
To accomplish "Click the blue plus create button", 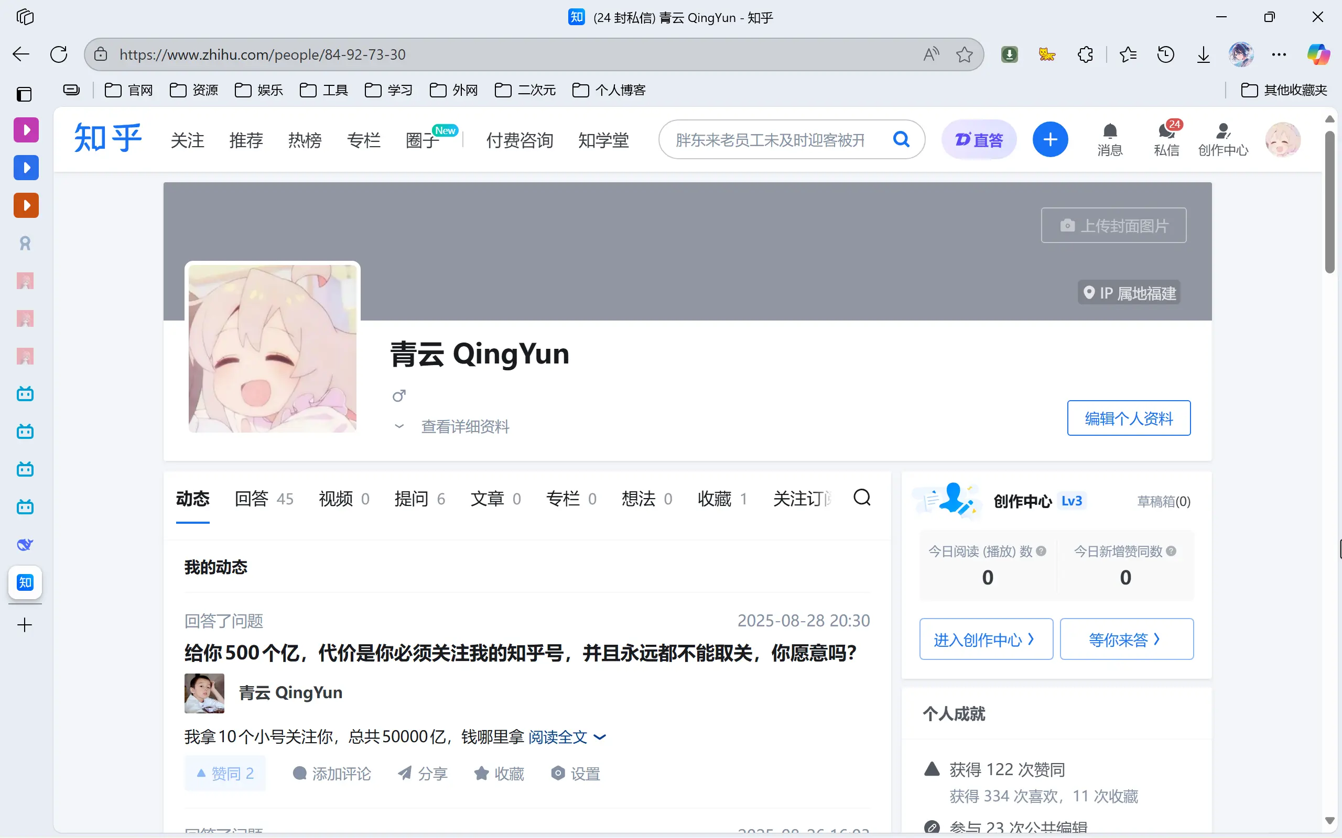I will 1049,140.
